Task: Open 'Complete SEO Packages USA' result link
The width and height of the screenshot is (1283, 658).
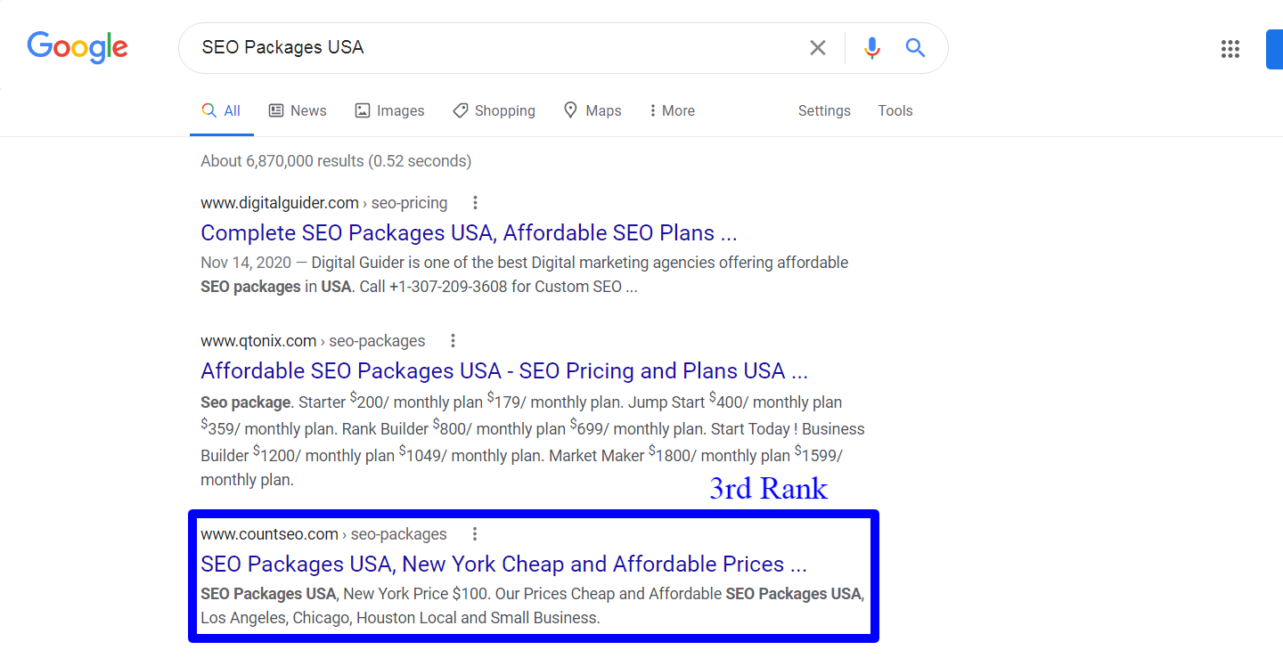Action: pyautogui.click(x=469, y=233)
